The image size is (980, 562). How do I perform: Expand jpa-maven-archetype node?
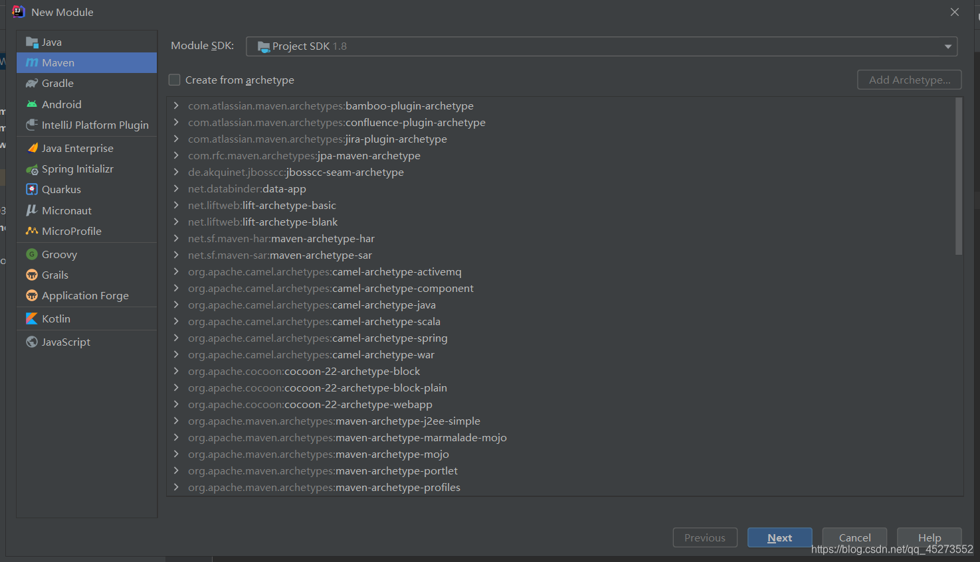[176, 155]
